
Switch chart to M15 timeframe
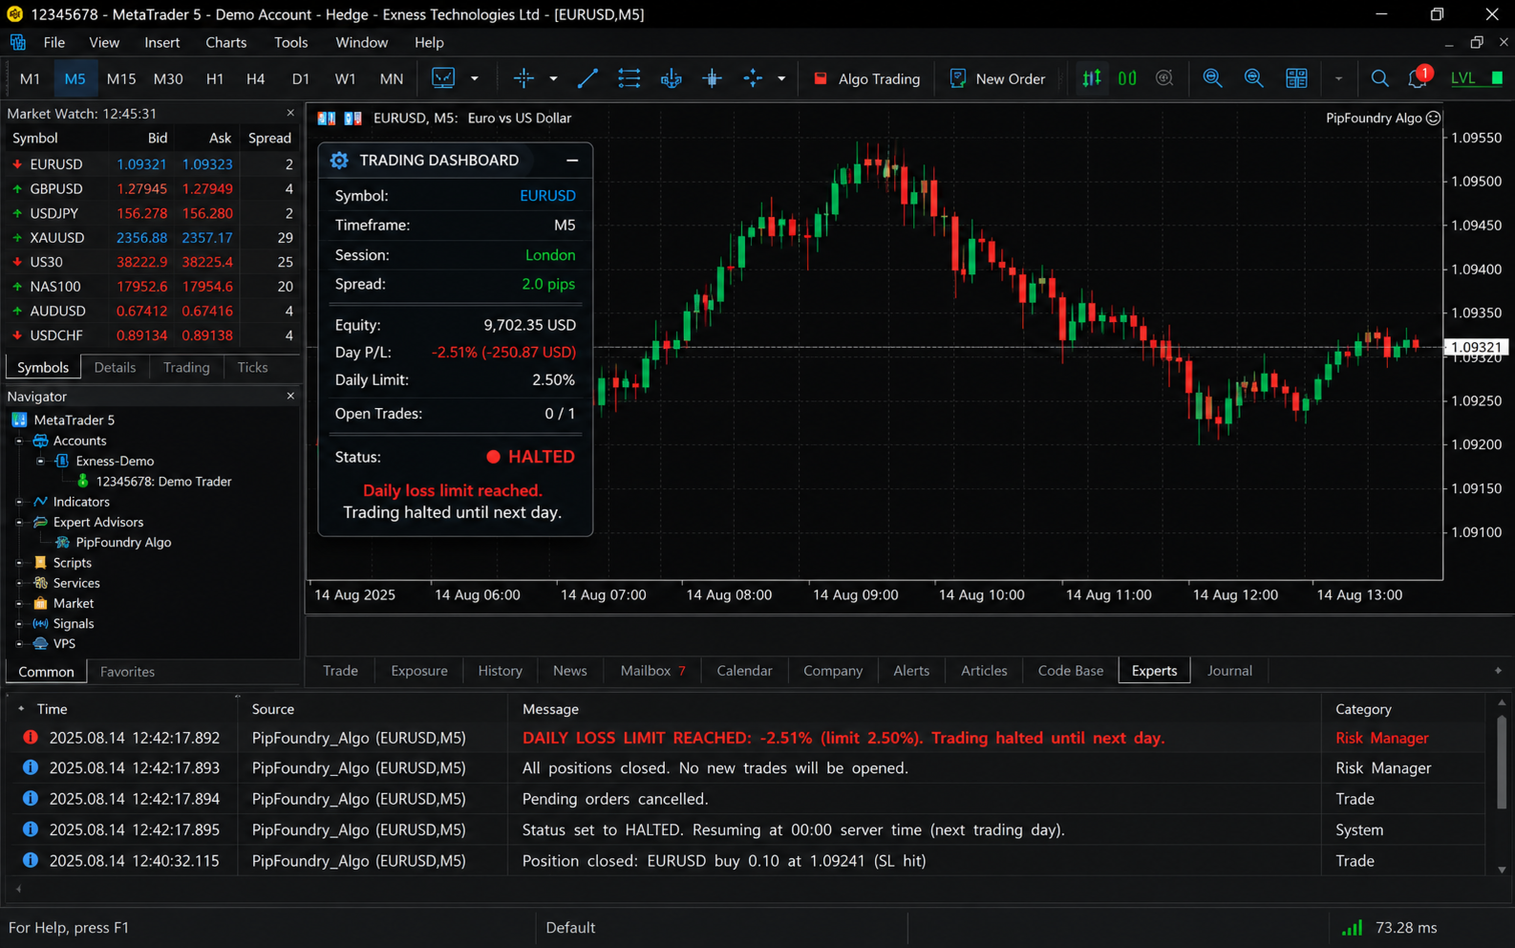121,78
